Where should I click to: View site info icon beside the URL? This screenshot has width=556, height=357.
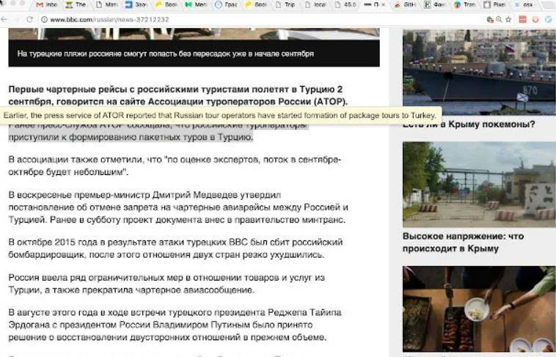tap(44, 20)
